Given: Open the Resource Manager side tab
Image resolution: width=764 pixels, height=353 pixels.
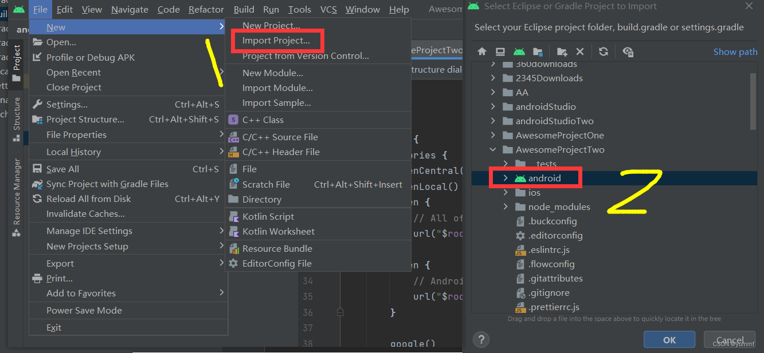Looking at the screenshot, I should [17, 192].
